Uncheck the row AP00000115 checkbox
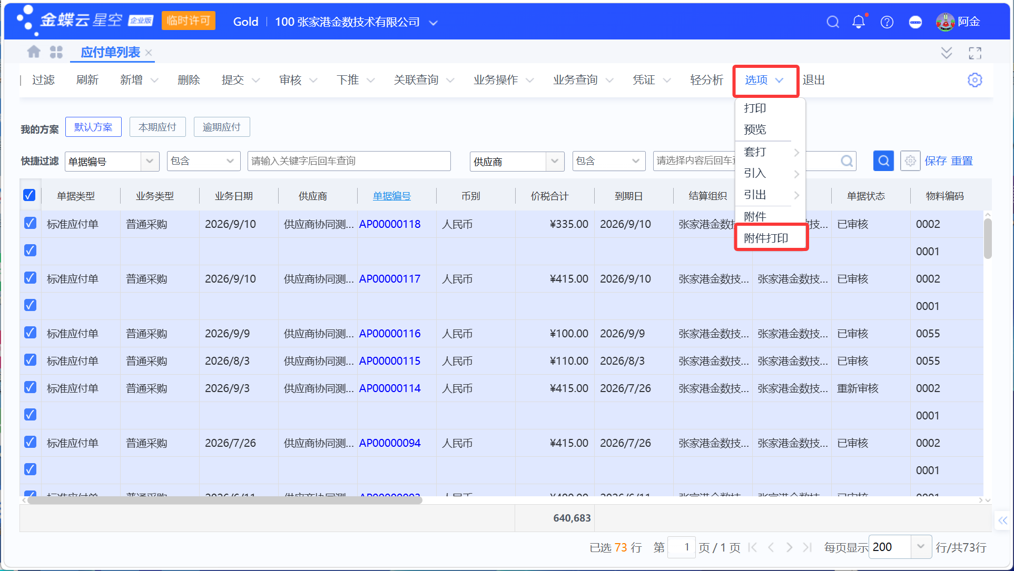1014x571 pixels. pos(31,360)
